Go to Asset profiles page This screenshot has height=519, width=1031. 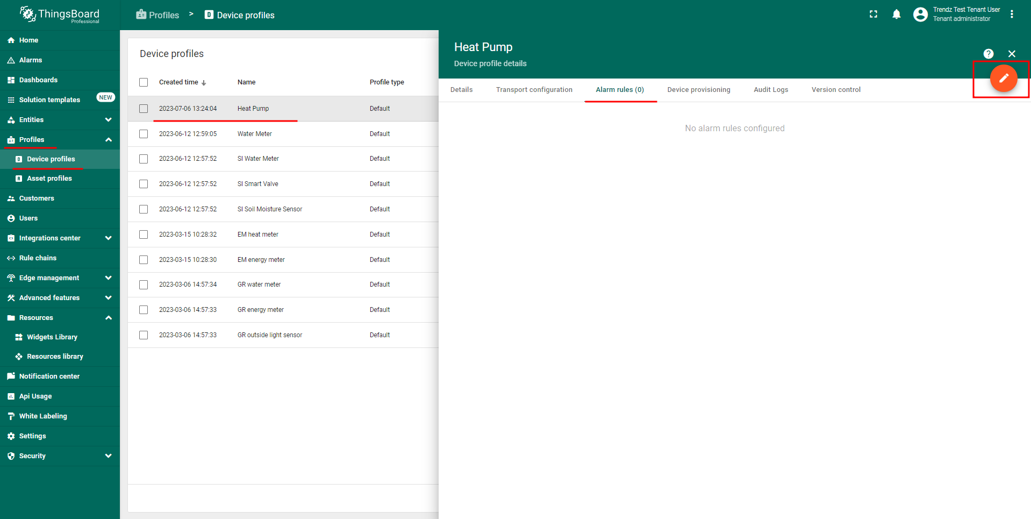coord(49,179)
